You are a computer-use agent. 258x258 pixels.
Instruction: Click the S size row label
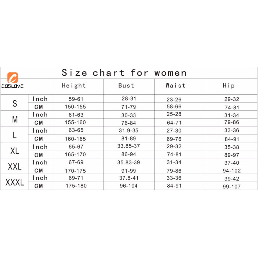(x=15, y=103)
